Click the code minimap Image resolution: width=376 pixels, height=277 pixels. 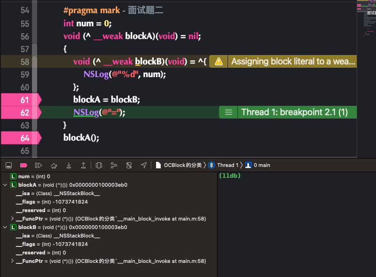367,79
